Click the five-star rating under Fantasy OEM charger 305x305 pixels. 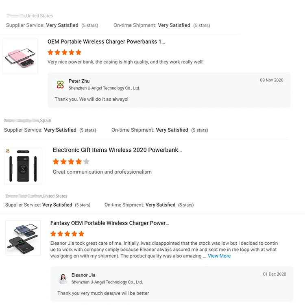(x=67, y=234)
